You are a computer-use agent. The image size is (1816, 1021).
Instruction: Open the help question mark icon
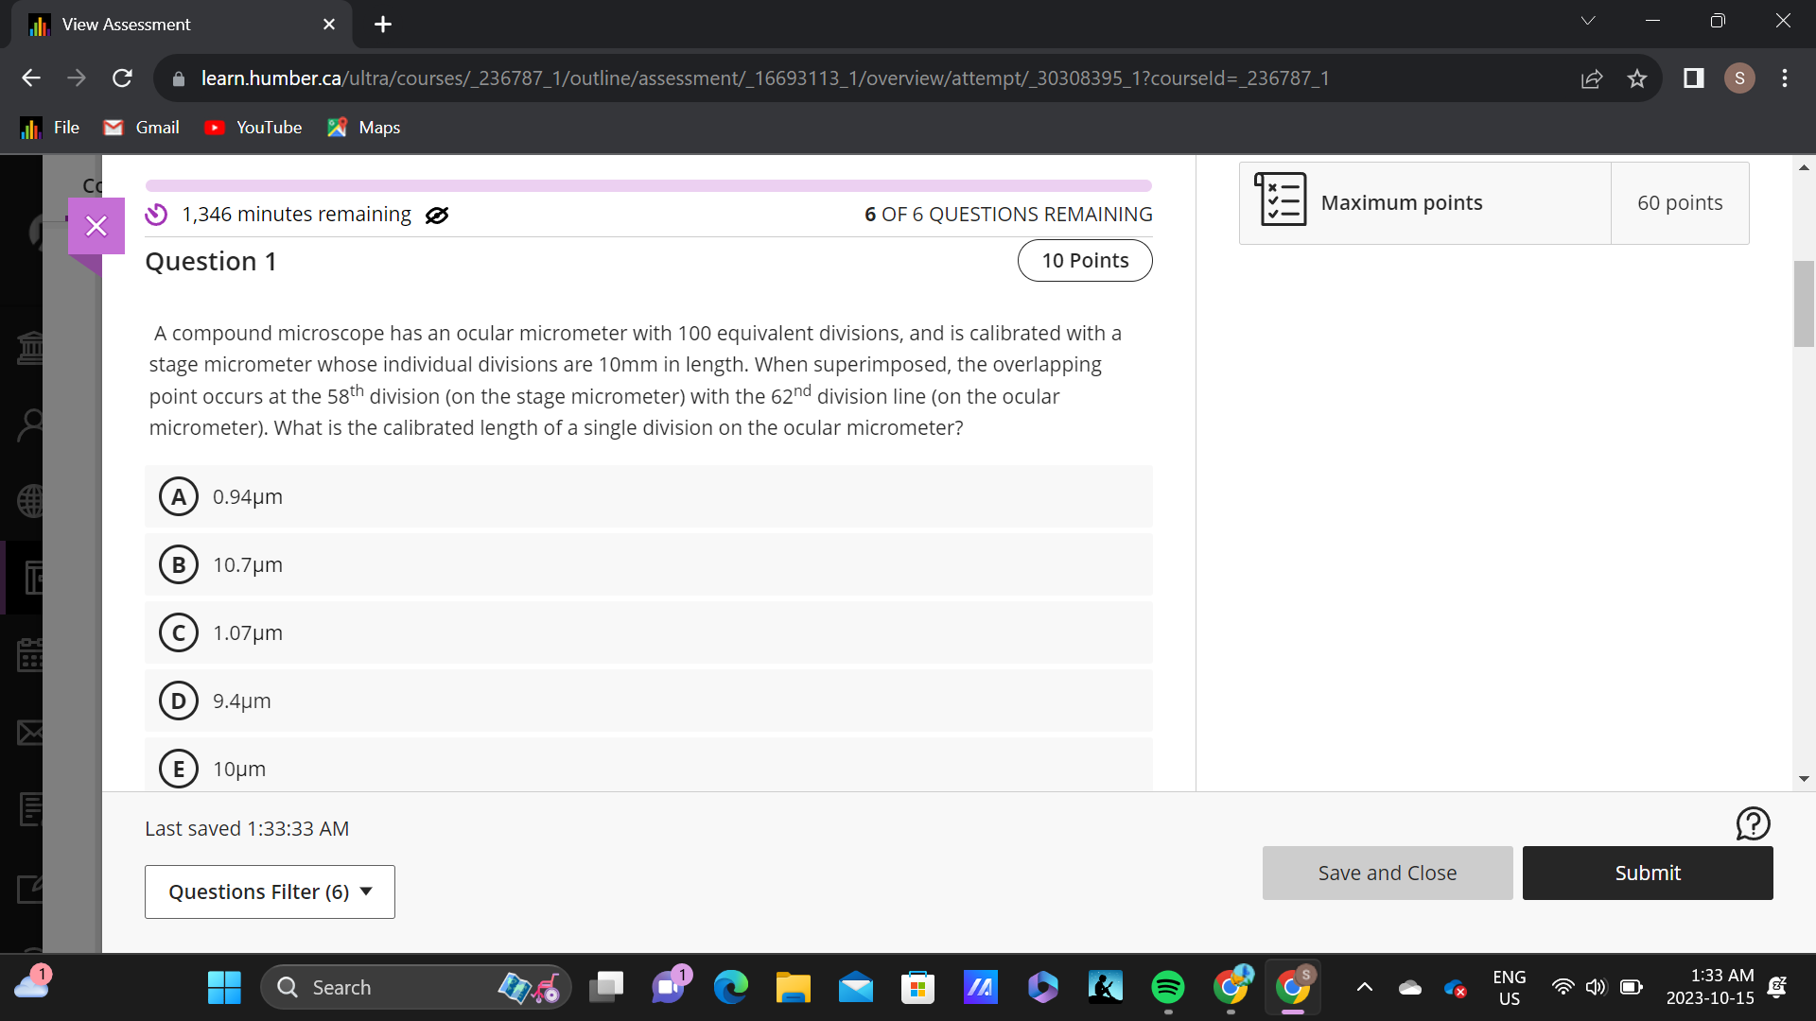[x=1753, y=823]
